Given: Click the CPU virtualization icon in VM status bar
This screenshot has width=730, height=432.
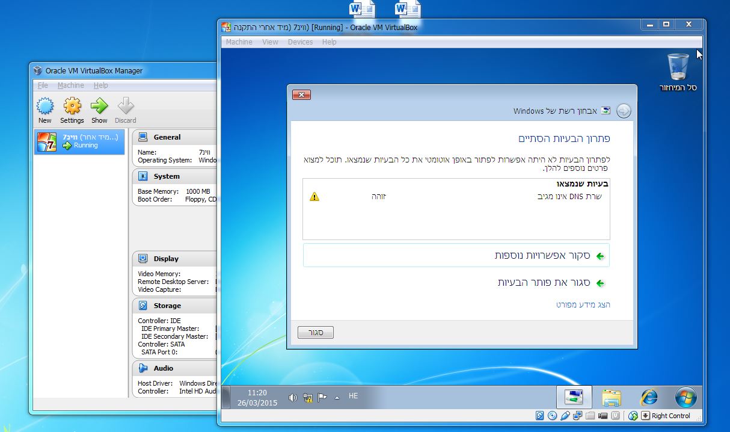Looking at the screenshot, I should click(615, 416).
